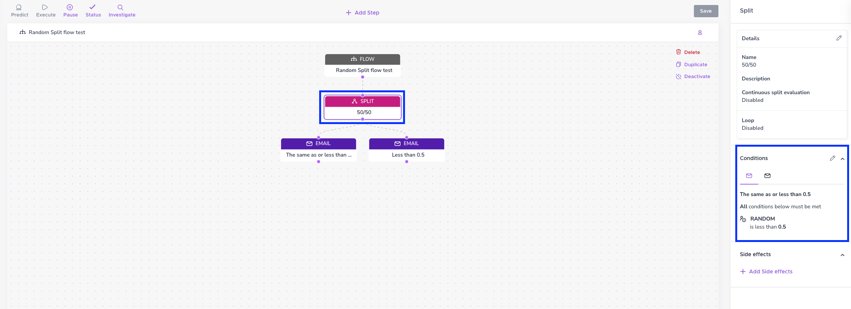
Task: Delete the selected step
Action: tap(688, 52)
